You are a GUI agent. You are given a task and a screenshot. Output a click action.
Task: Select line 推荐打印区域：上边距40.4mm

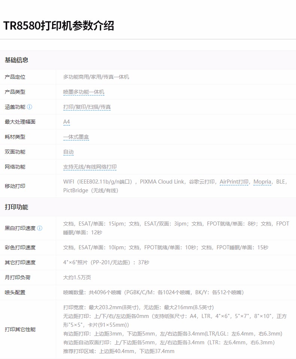click(x=119, y=351)
